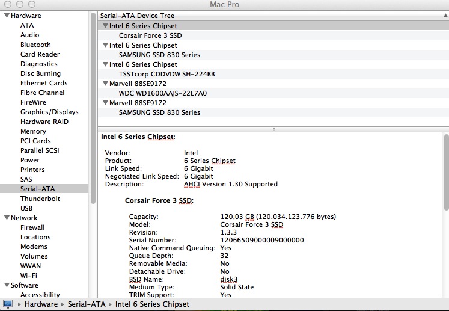Show Firewall information under Network
Viewport: 449px width, 311px height.
(32, 227)
